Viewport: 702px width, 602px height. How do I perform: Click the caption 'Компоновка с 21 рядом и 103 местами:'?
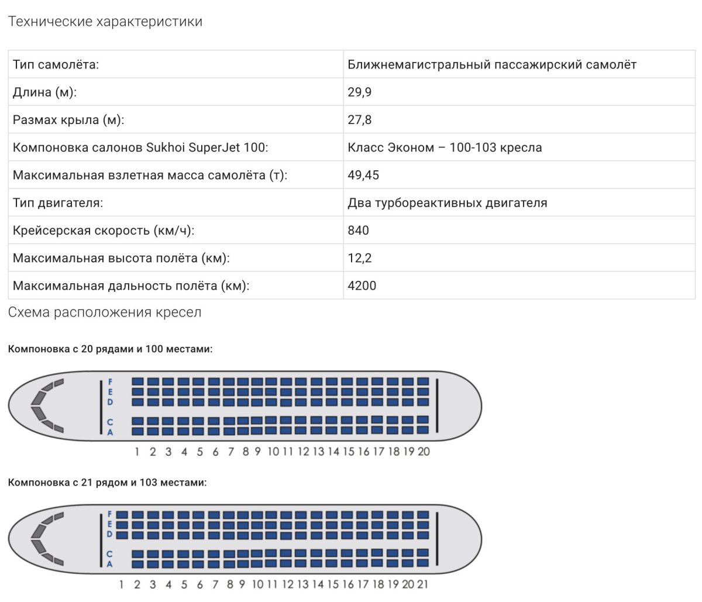click(x=108, y=483)
